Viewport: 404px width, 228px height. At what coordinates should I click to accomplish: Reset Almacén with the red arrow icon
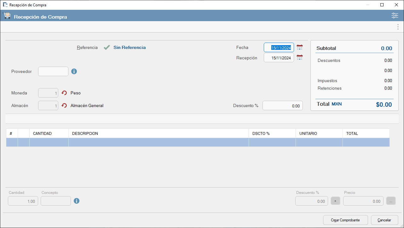[64, 105]
